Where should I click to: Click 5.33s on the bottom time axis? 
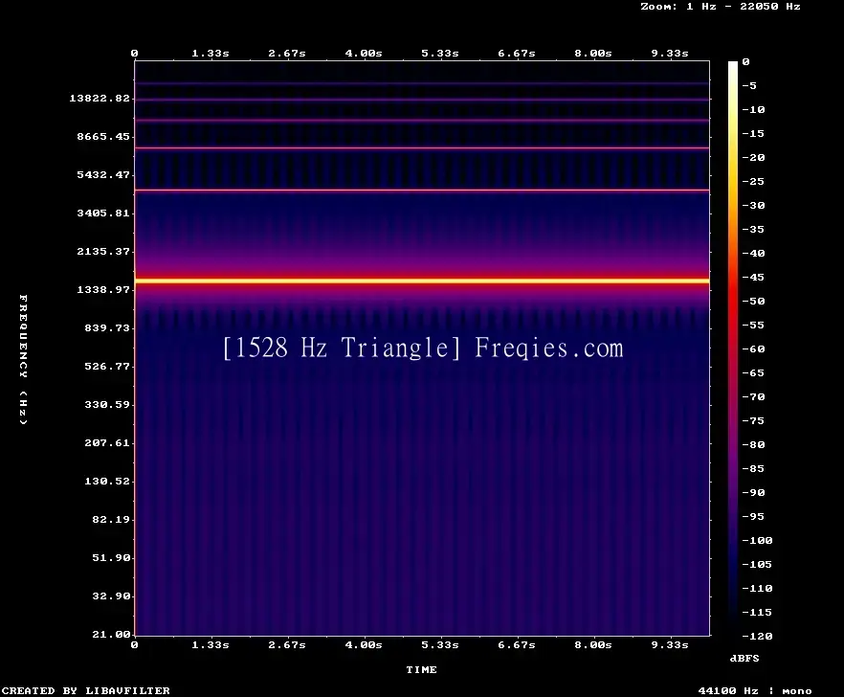(x=440, y=644)
